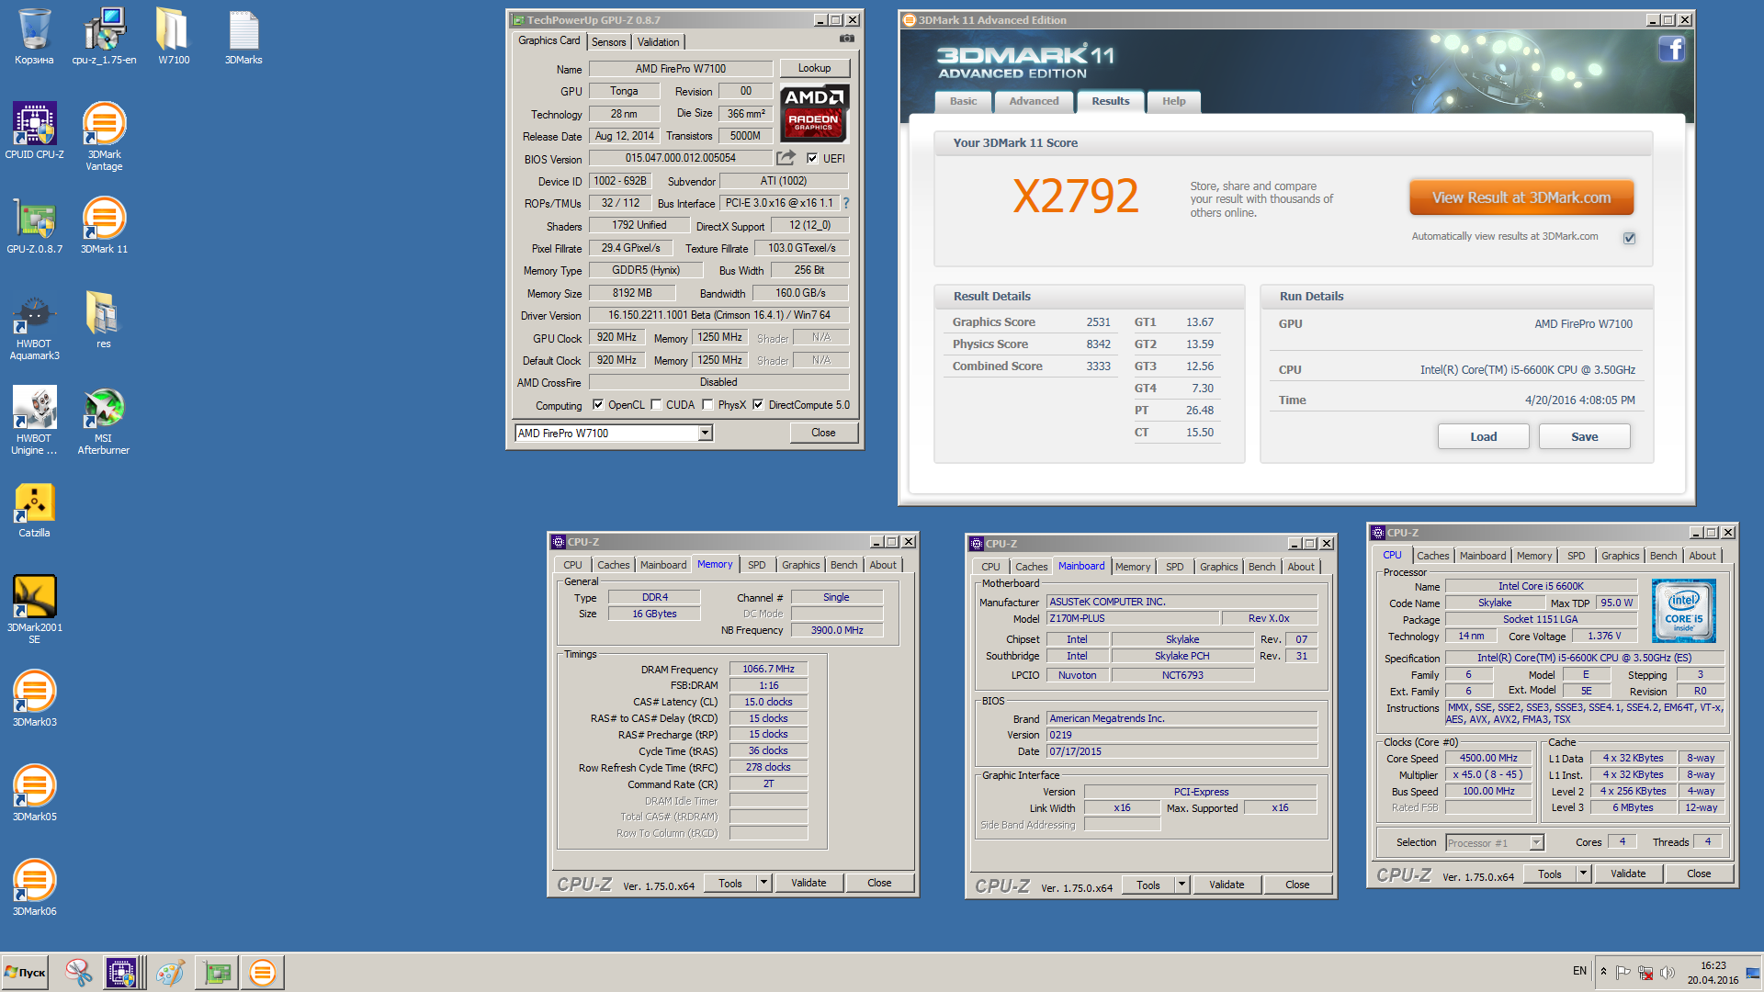Click the X2792 score text
Screen dimensions: 1764x992
[x=1075, y=196]
